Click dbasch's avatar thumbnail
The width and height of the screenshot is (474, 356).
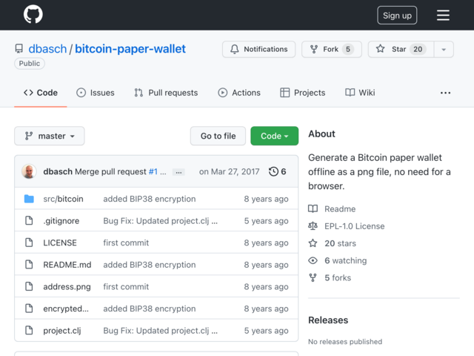30,171
